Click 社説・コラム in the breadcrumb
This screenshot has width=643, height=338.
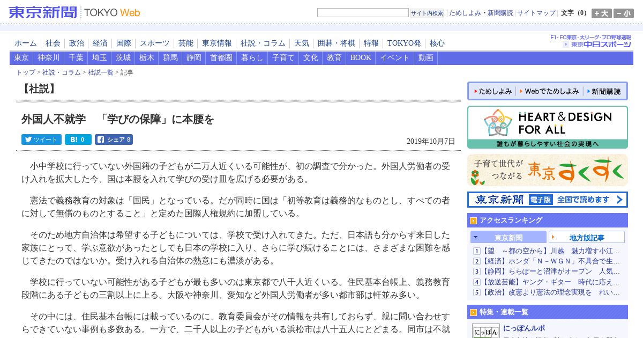62,72
